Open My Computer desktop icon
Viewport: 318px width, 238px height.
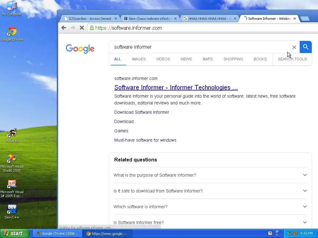click(x=12, y=8)
